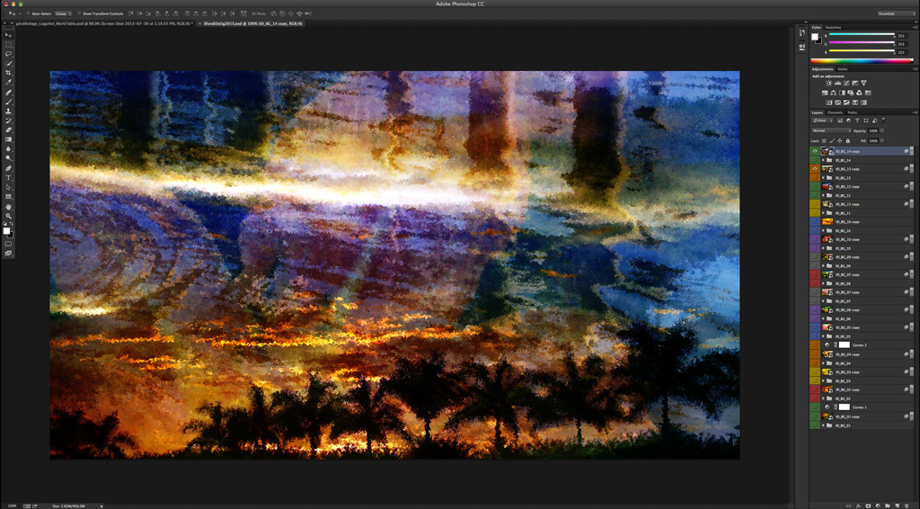Expand the ID_BG_13 group folder

823,178
